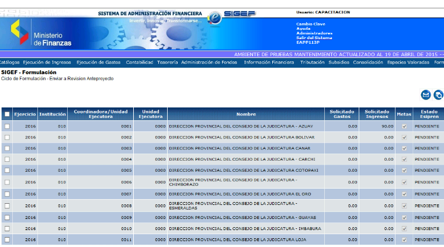Check the row checkbox for BOLIVAR
The height and width of the screenshot is (247, 444).
pos(7,137)
